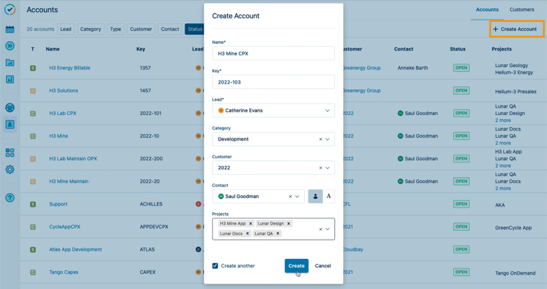Uncheck the Create another checkbox
The image size is (547, 289).
click(215, 266)
